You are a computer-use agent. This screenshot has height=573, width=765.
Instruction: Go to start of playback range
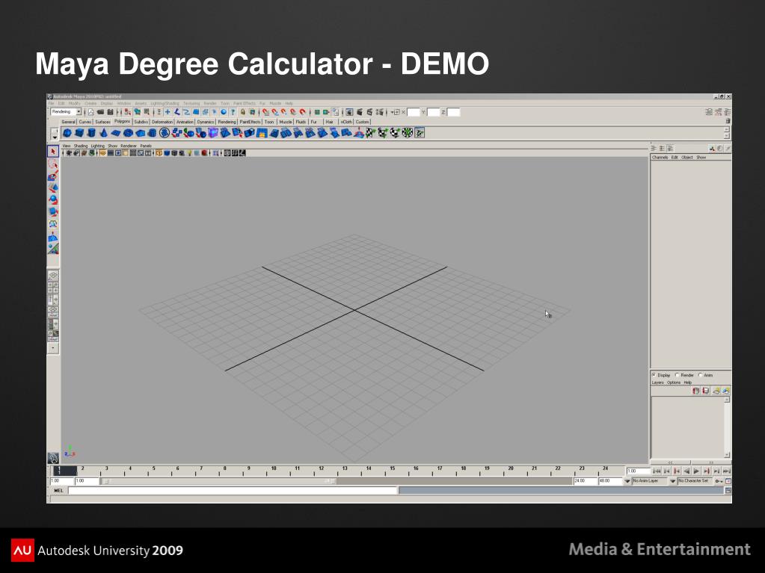click(657, 471)
